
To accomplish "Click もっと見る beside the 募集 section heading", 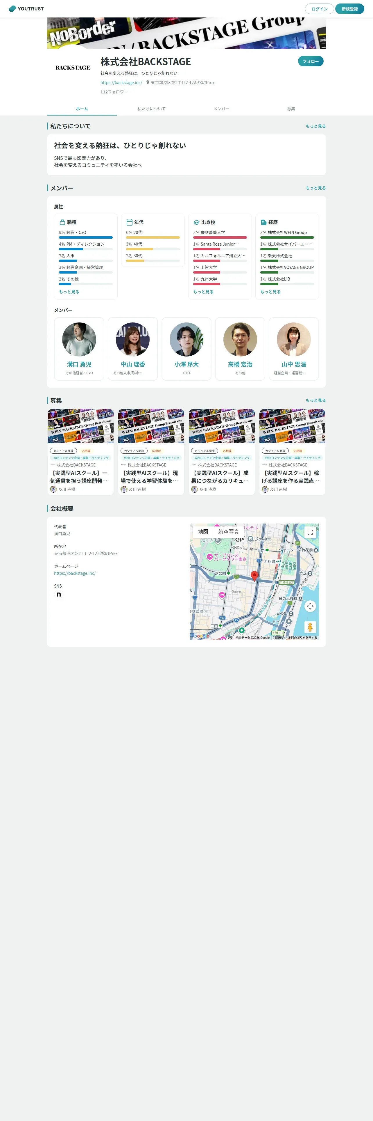I will pos(316,400).
